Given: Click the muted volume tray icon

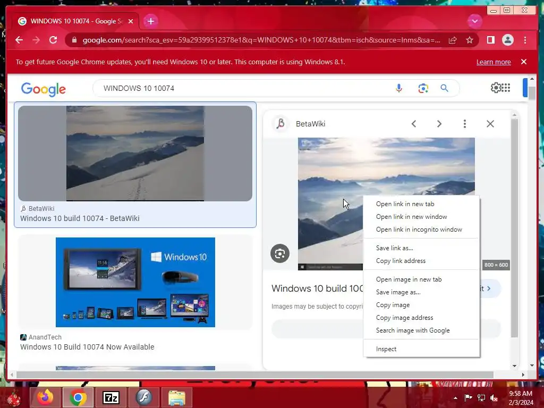Looking at the screenshot, I should (x=494, y=398).
